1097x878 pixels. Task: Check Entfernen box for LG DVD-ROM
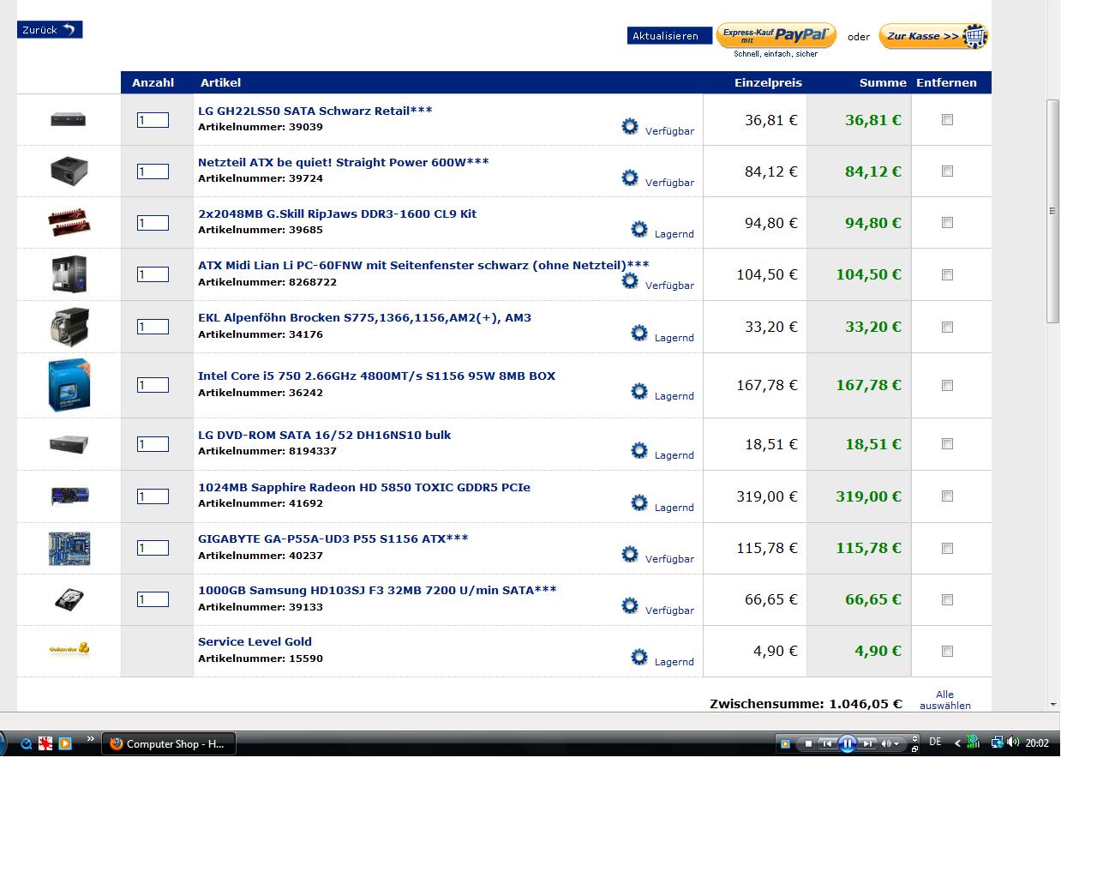[947, 444]
